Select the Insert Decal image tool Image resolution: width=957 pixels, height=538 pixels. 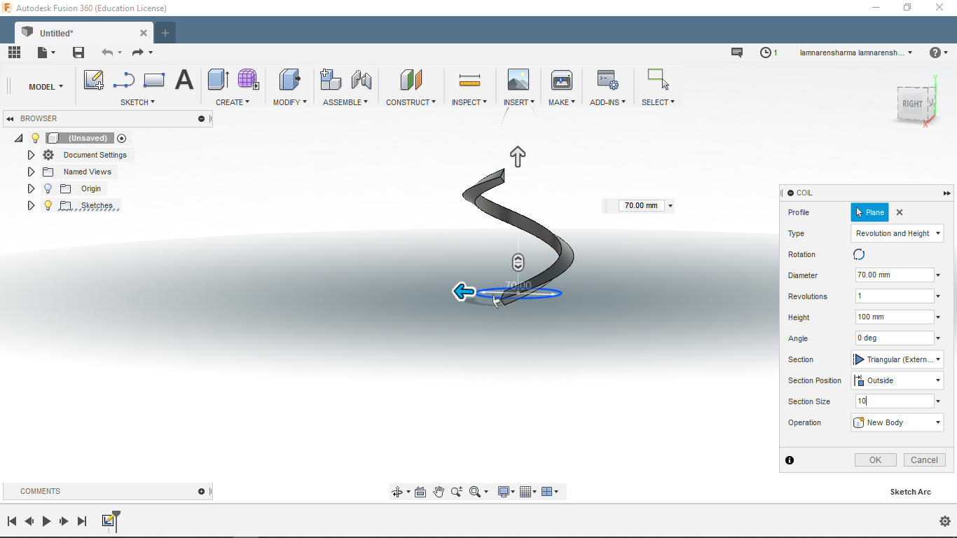pyautogui.click(x=518, y=79)
